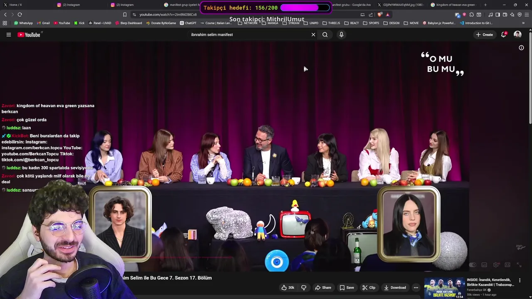Open Brave Wallet icon
This screenshot has width=532, height=299.
505,15
